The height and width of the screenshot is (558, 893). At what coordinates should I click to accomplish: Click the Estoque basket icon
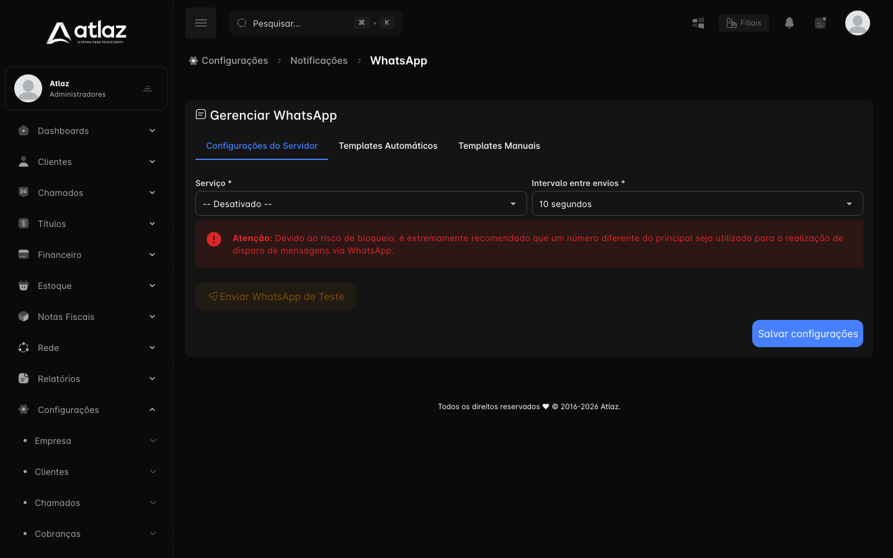pos(24,285)
